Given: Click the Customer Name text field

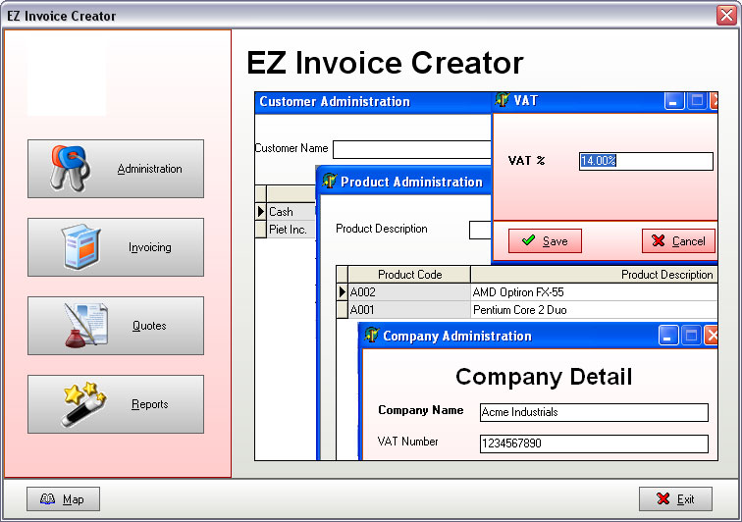Looking at the screenshot, I should pos(410,149).
